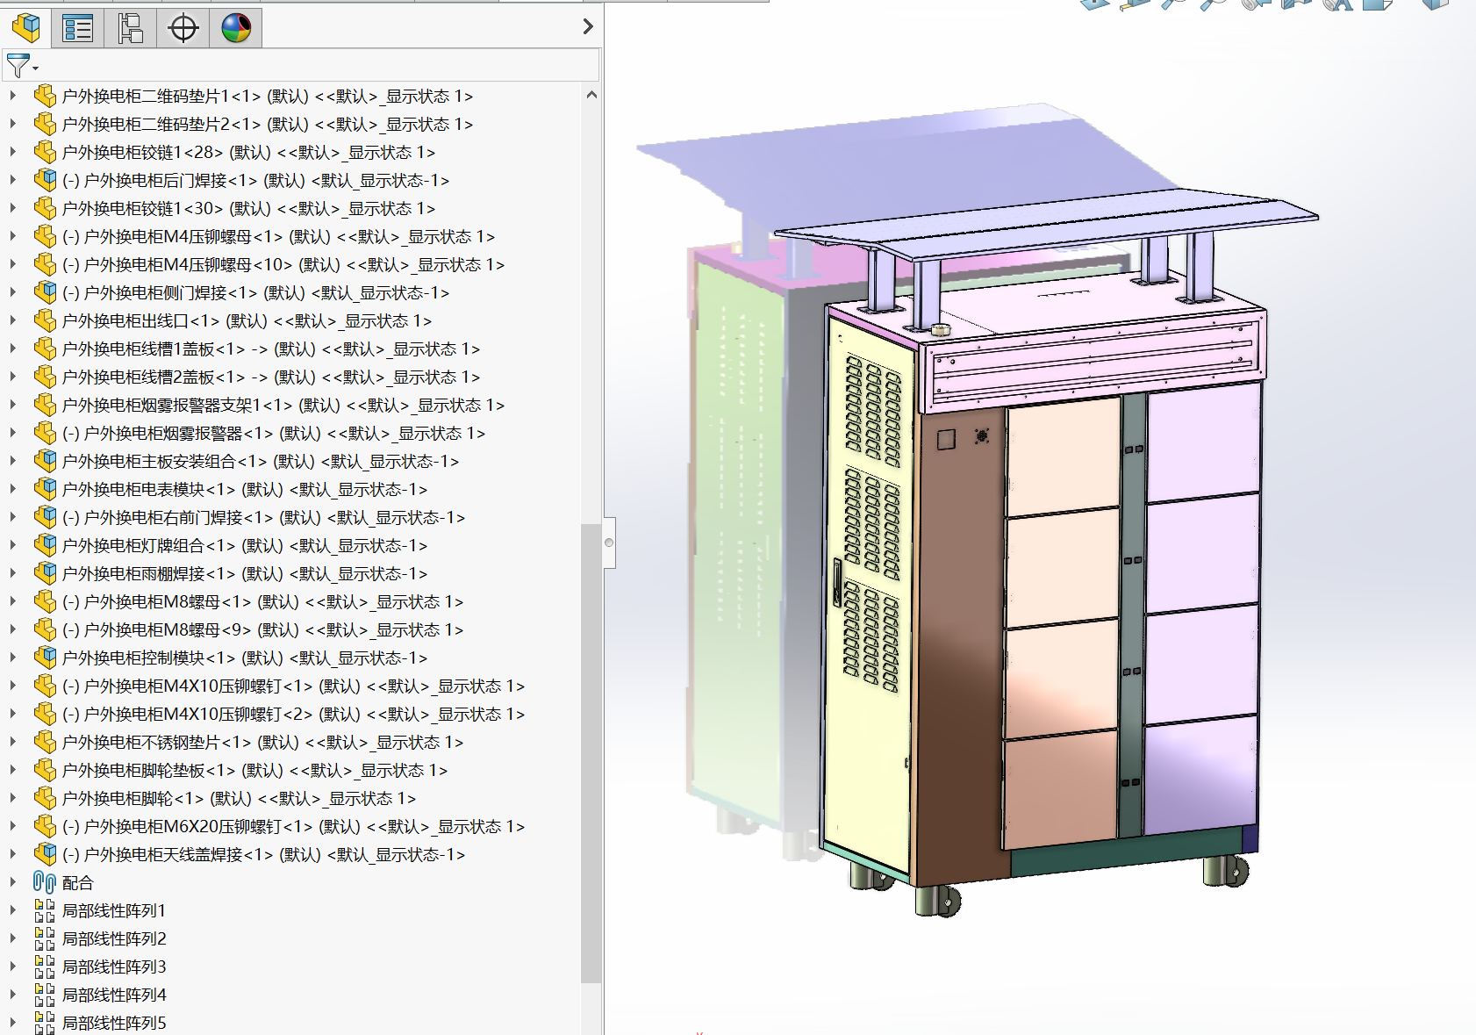Click the cabinet's yellow side door in the viewport
The image size is (1476, 1035).
coord(869,597)
